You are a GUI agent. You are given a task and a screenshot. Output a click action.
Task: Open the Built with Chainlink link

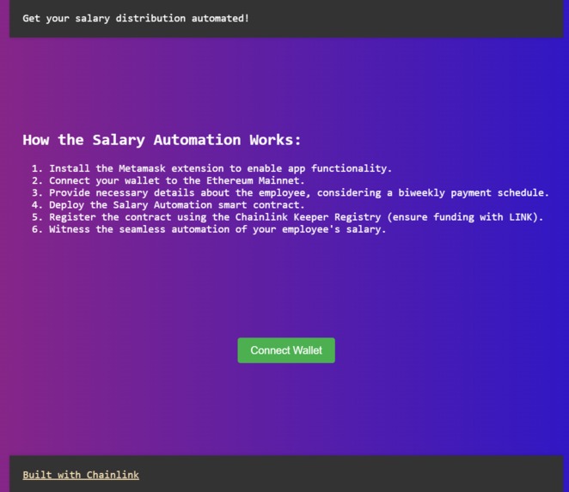pos(81,475)
